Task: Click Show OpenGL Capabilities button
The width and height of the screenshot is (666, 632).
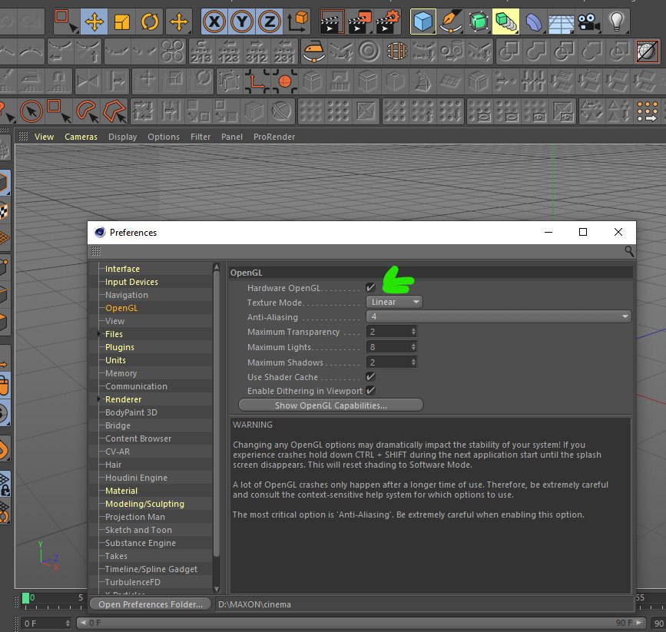Action: tap(331, 405)
